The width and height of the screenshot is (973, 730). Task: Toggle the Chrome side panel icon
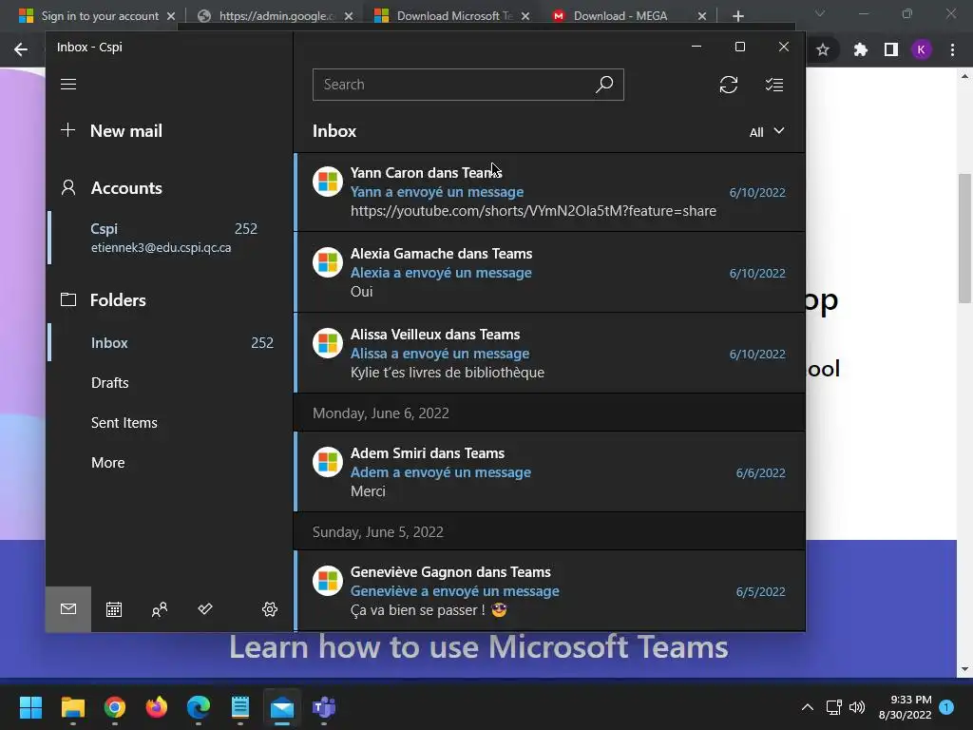coord(890,49)
